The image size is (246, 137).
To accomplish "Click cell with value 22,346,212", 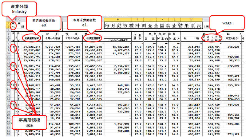I will click(x=93, y=76).
